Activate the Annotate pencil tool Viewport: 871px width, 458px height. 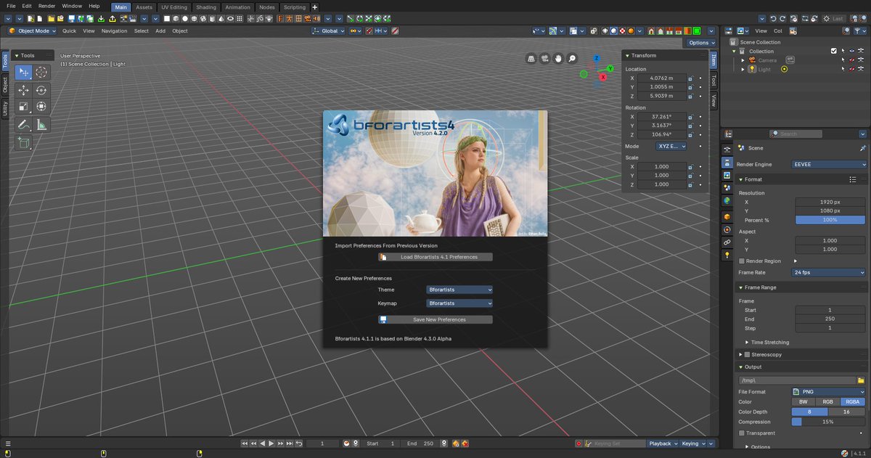click(x=24, y=125)
